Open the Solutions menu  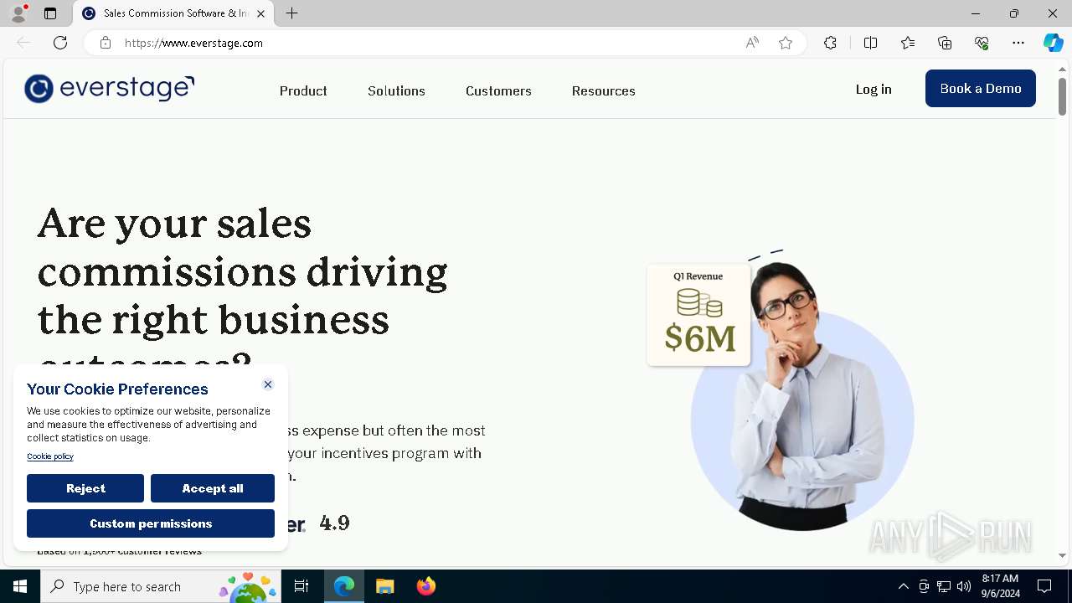point(396,90)
